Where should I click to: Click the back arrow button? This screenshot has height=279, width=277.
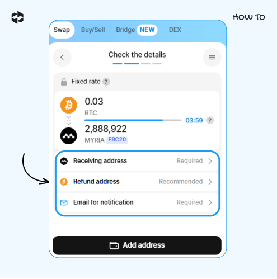[x=62, y=57]
